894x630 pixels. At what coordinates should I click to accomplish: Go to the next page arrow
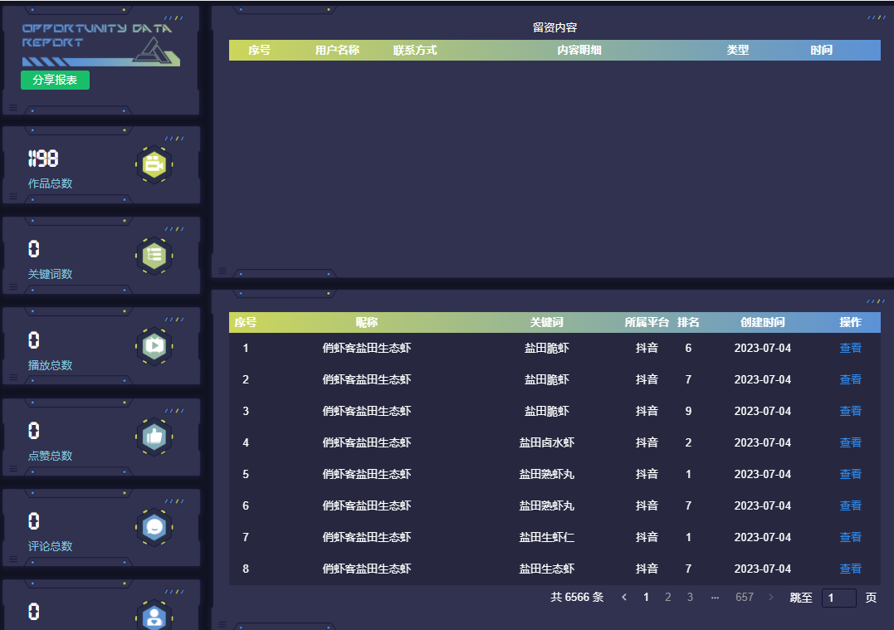pos(771,597)
